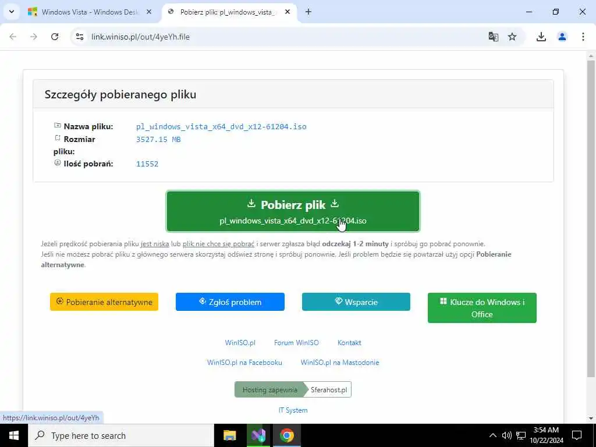The image size is (596, 447).
Task: Open Chrome downloads icon
Action: (x=541, y=37)
